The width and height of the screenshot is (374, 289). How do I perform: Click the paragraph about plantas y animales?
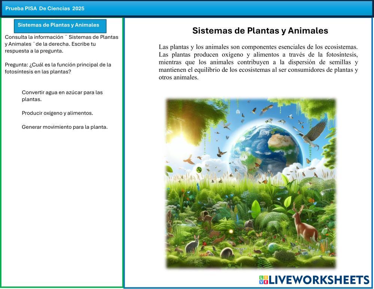point(258,62)
